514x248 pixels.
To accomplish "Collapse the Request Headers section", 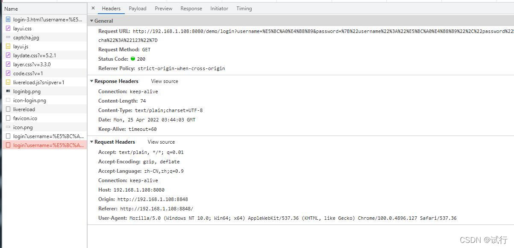I will [91, 142].
